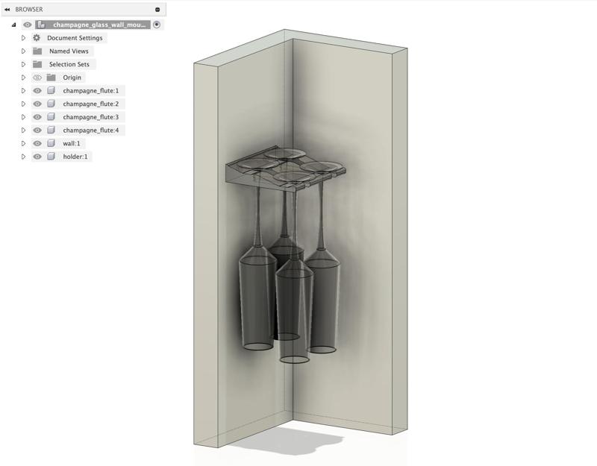Select the Origin label
This screenshot has width=597, height=466.
72,78
